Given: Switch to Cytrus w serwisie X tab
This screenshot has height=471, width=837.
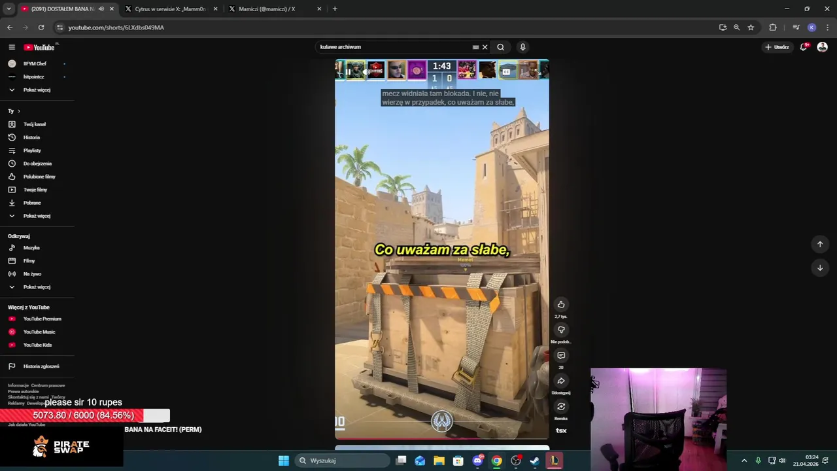Looking at the screenshot, I should [170, 9].
